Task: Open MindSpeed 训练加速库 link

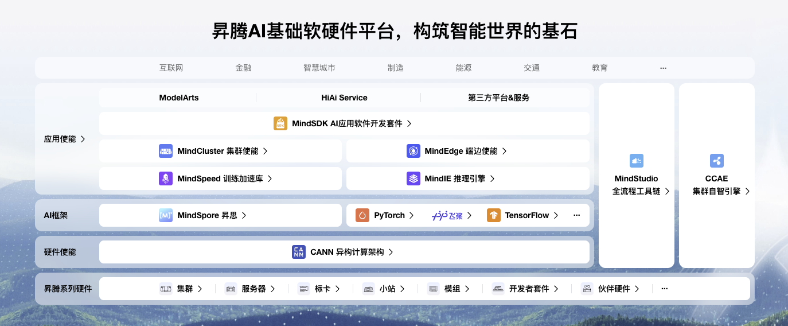Action: click(x=220, y=178)
